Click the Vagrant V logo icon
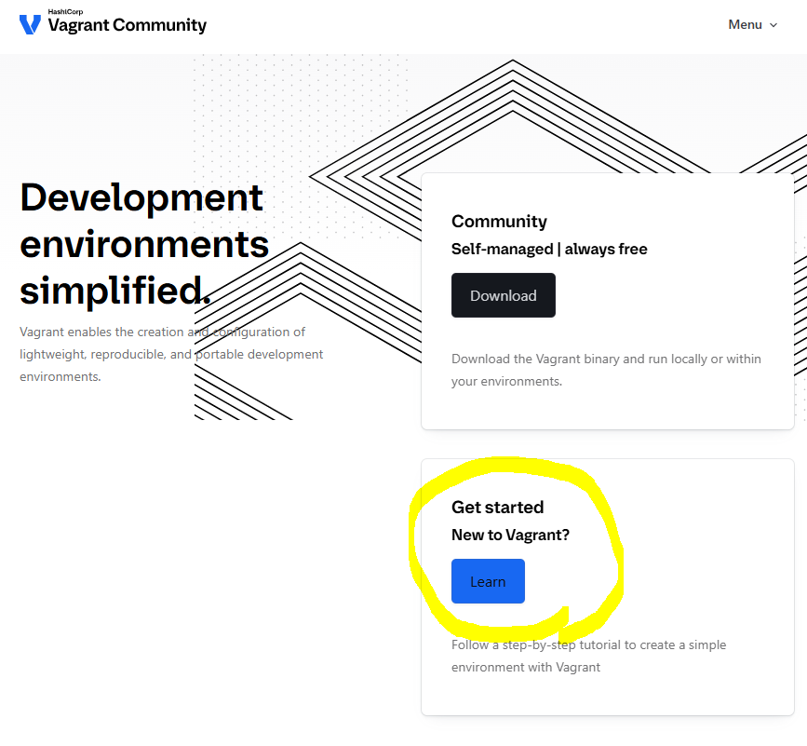 pos(30,25)
